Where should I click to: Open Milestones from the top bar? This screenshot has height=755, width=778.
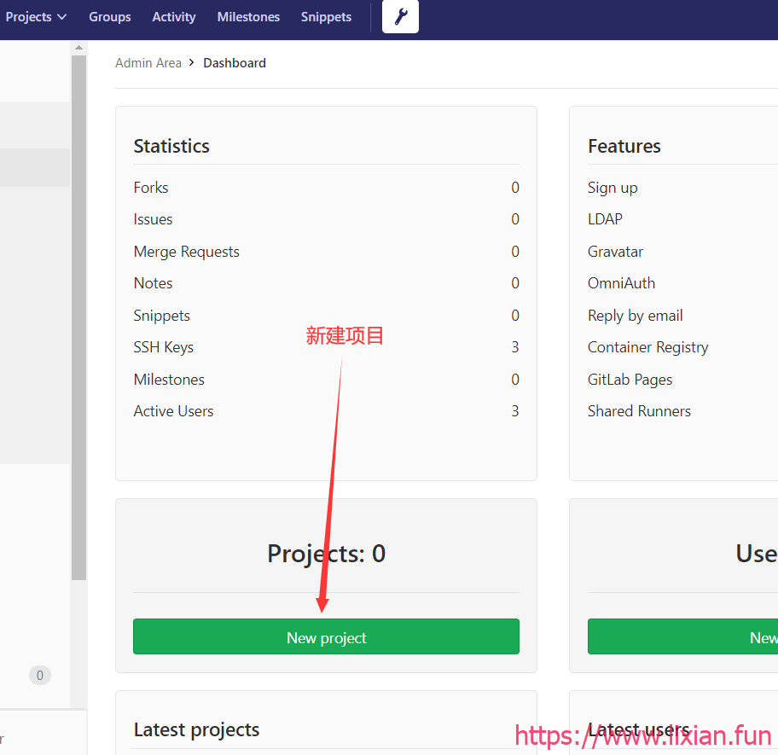[248, 17]
